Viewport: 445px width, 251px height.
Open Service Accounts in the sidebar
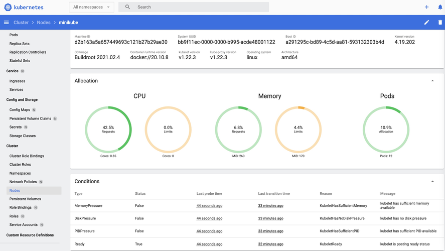pyautogui.click(x=23, y=225)
